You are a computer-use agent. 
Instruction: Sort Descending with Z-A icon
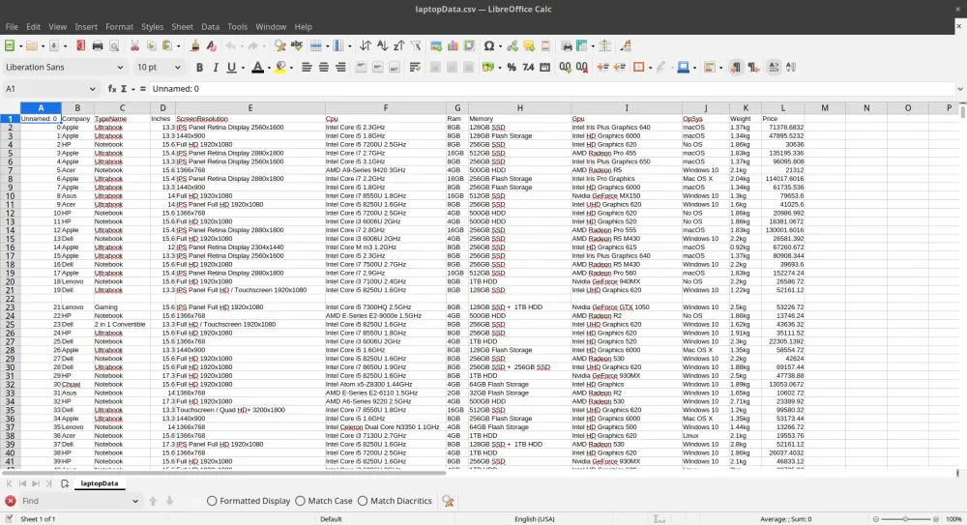[399, 45]
